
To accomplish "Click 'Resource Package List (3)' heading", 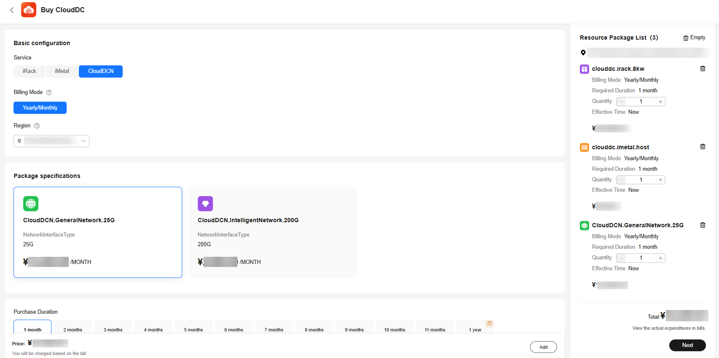I will coord(619,38).
